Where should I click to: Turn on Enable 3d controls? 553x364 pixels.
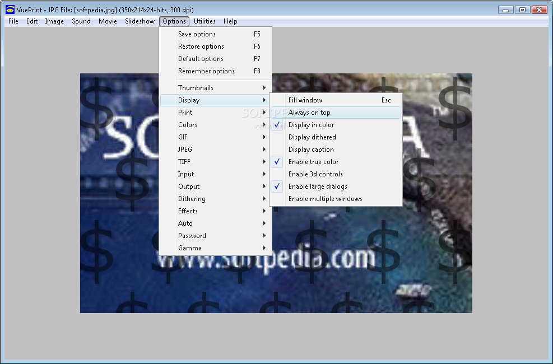pyautogui.click(x=336, y=174)
